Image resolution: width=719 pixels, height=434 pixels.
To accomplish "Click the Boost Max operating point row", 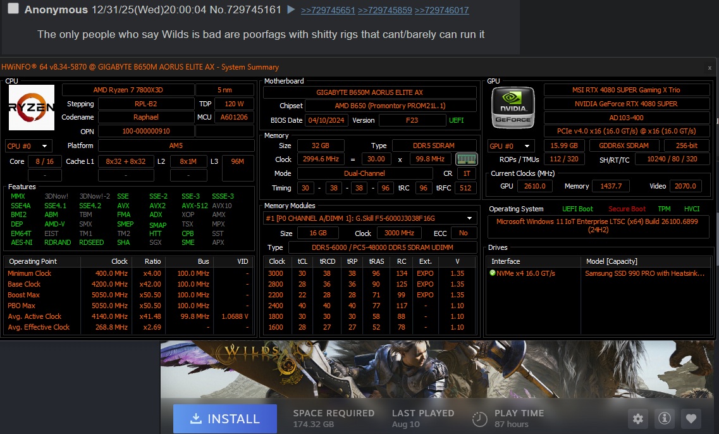I will [128, 295].
